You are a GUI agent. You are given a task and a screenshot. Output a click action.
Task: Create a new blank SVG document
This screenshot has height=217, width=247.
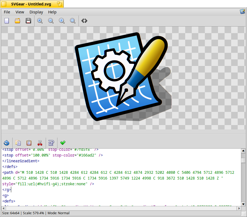click(x=7, y=21)
